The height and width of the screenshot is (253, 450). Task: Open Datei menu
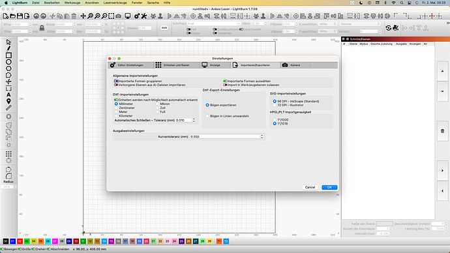coord(36,3)
